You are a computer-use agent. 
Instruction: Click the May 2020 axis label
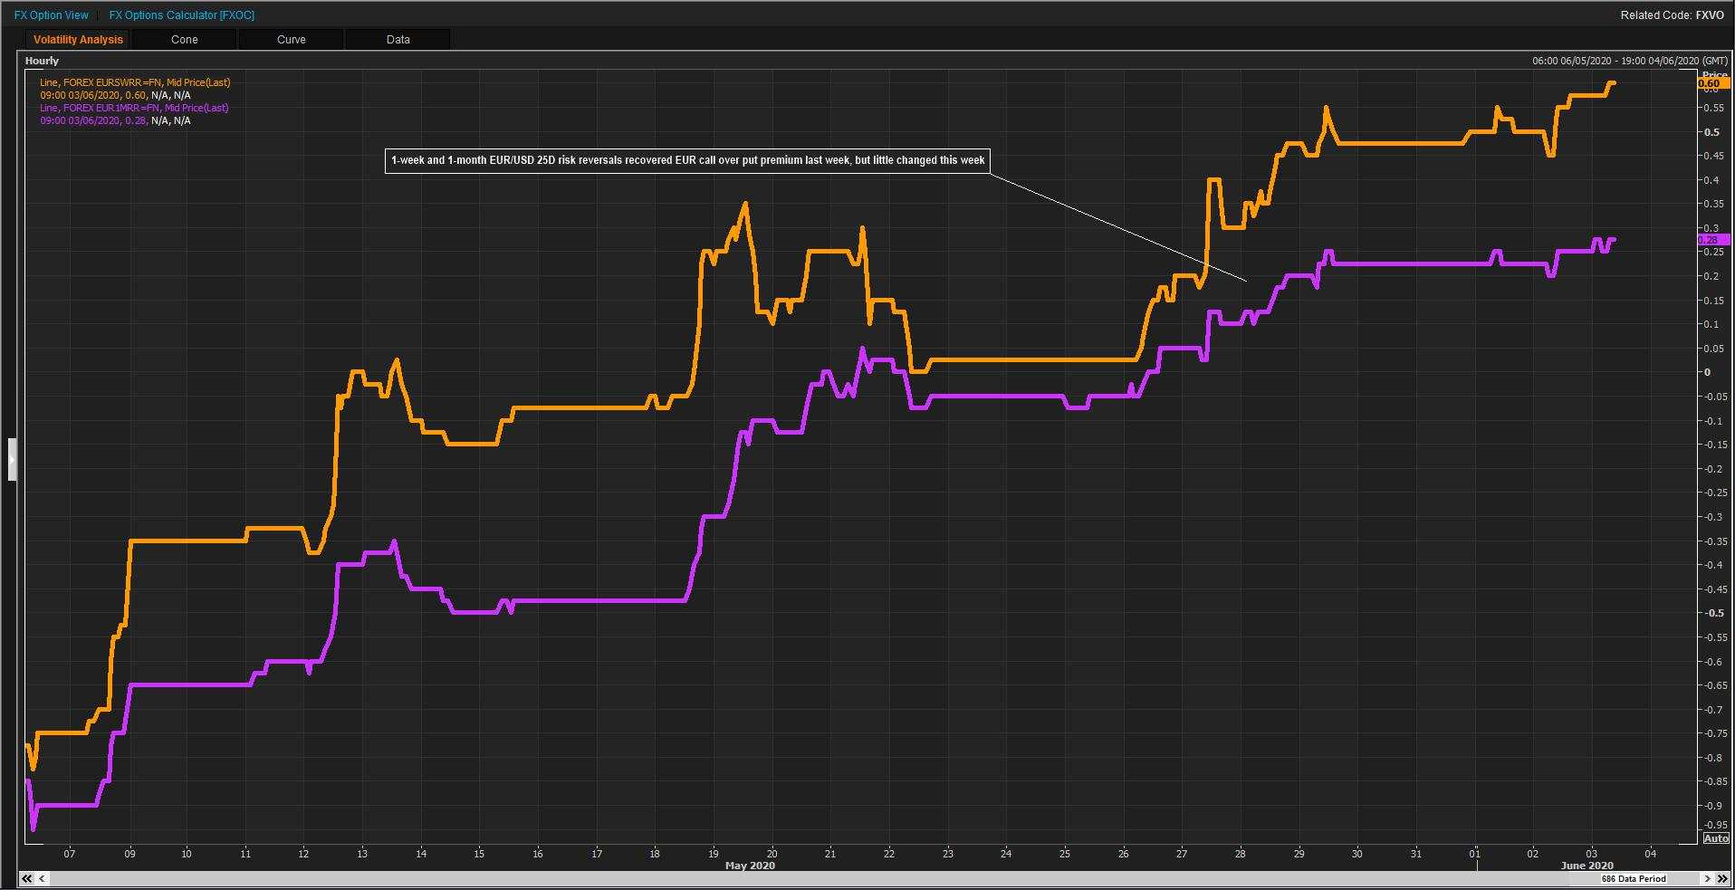pyautogui.click(x=750, y=866)
